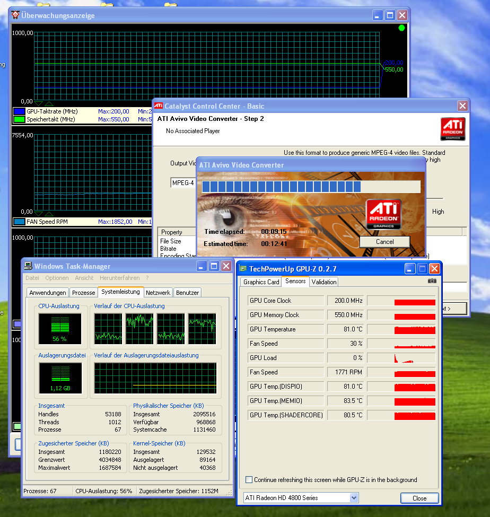Click Max:200,00 in GPU-Taktrate legend
The height and width of the screenshot is (517, 490).
pyautogui.click(x=113, y=111)
